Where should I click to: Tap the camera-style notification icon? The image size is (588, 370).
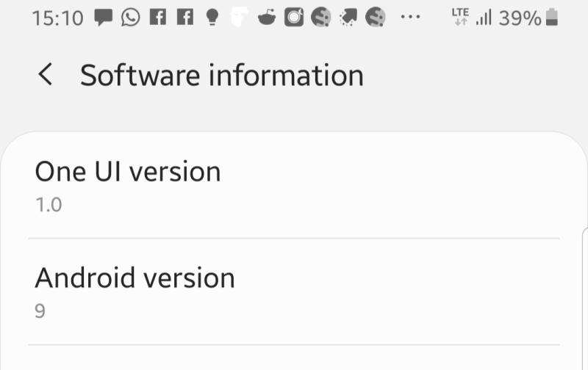pos(294,17)
